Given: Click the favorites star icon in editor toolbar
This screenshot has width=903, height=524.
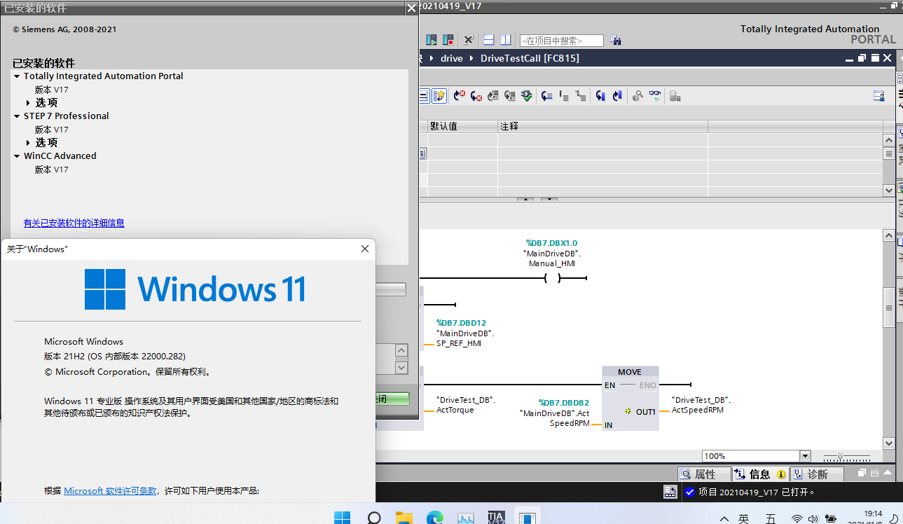Looking at the screenshot, I should [439, 96].
